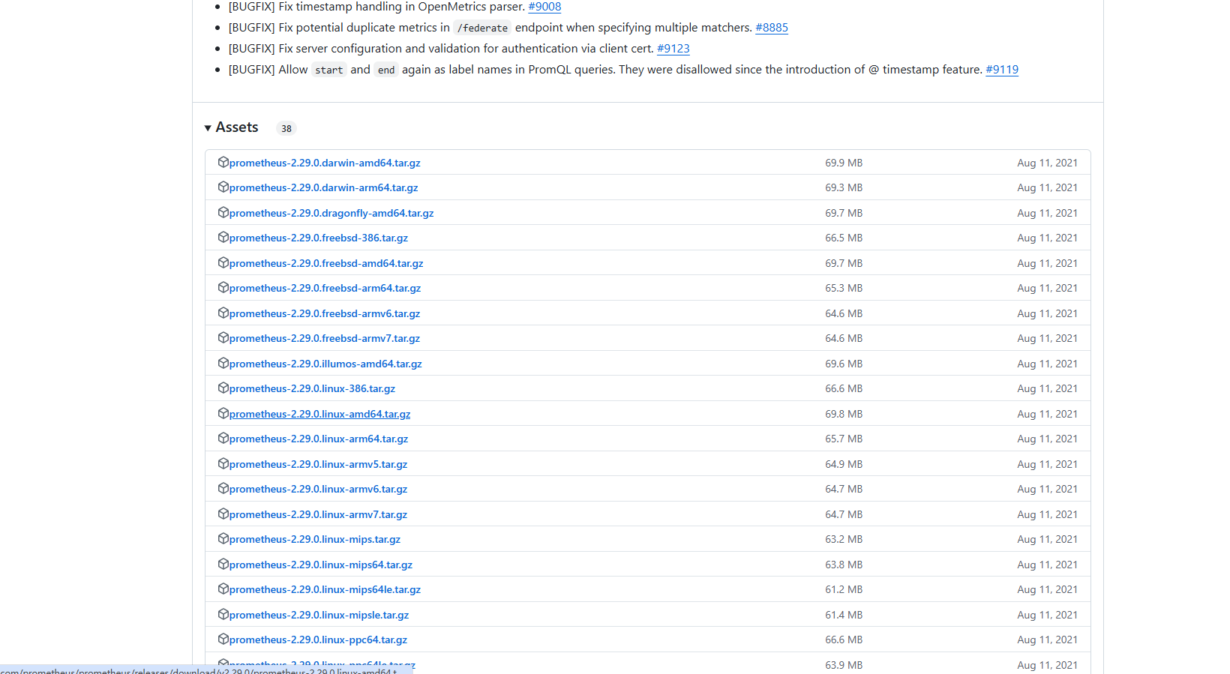This screenshot has width=1230, height=674.
Task: Click package icon for illumos-amd64 asset
Action: click(x=223, y=363)
